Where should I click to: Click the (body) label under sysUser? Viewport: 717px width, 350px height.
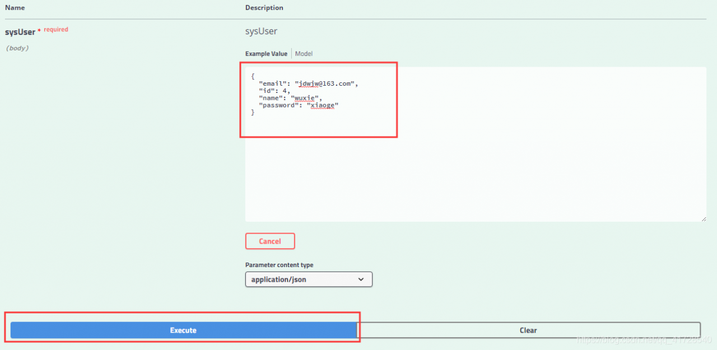click(x=17, y=48)
